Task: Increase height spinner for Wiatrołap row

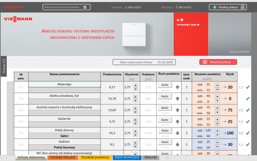Action: point(136,86)
